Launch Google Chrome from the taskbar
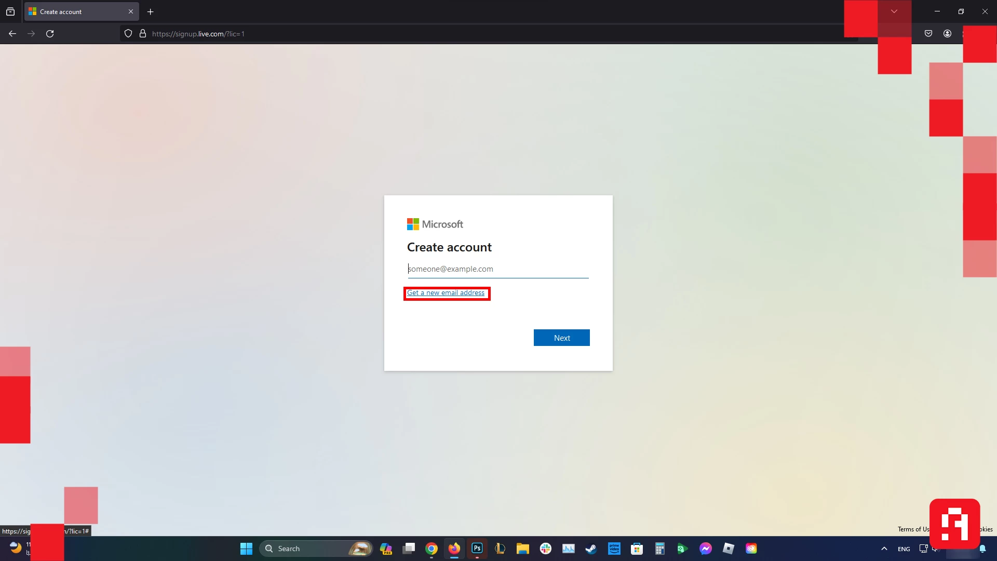 [432, 549]
